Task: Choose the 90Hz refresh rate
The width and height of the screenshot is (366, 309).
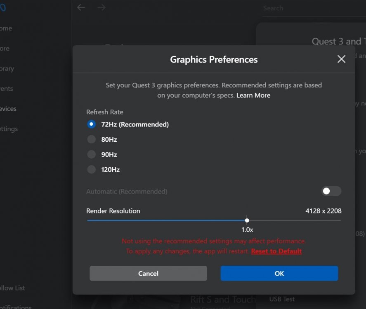Action: [92, 154]
